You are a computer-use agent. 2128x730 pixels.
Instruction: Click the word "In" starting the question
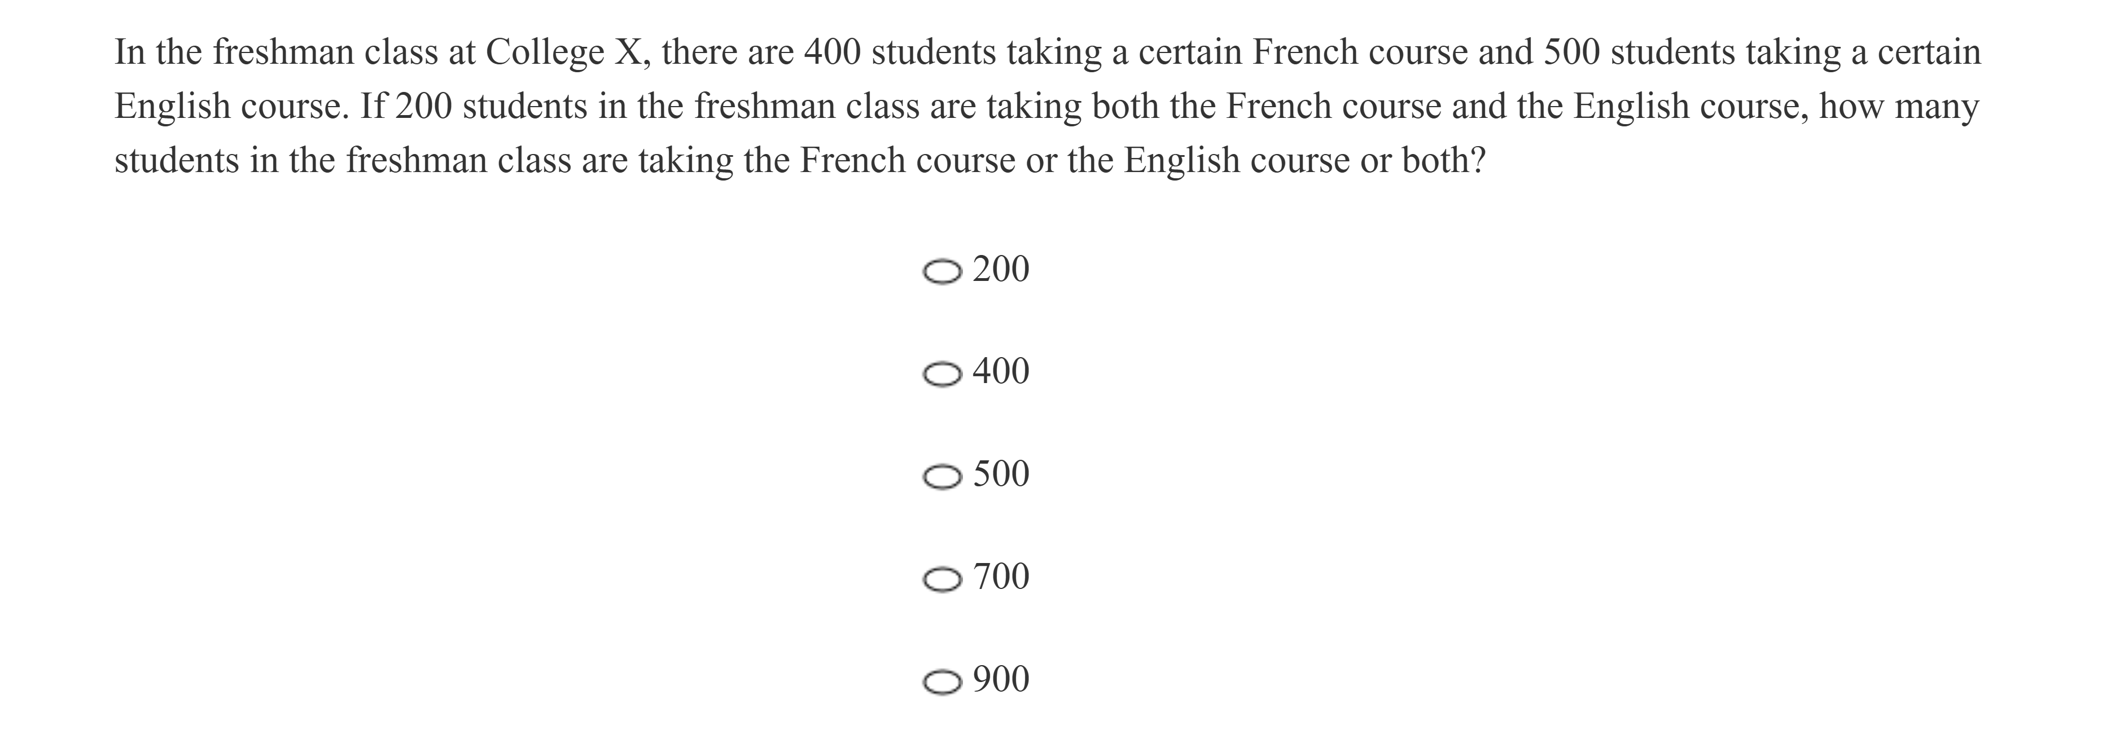130,53
